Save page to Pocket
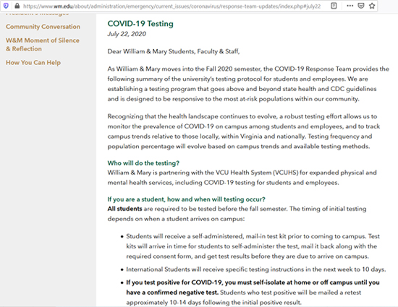Viewport: 398px width, 307px height. 361,6
